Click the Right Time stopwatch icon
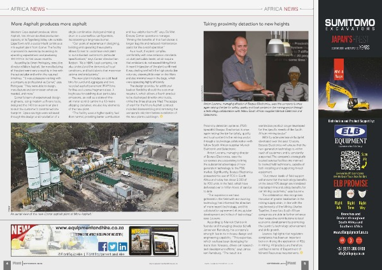 click(351, 194)
